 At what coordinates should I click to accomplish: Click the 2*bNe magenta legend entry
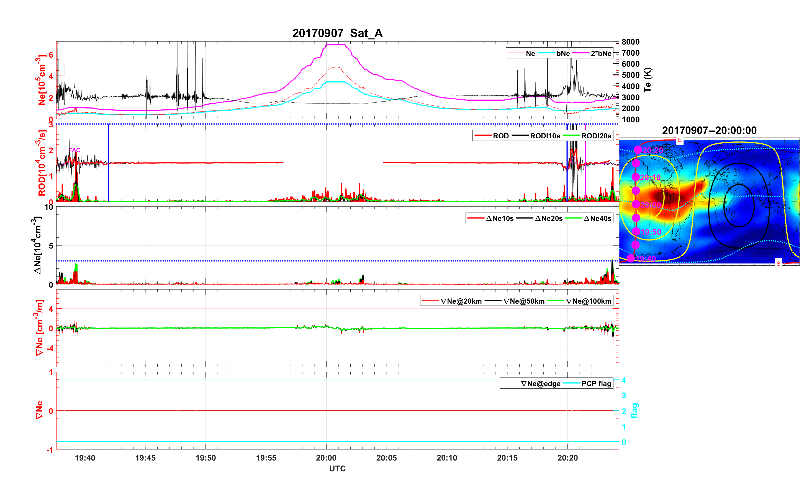coord(601,53)
